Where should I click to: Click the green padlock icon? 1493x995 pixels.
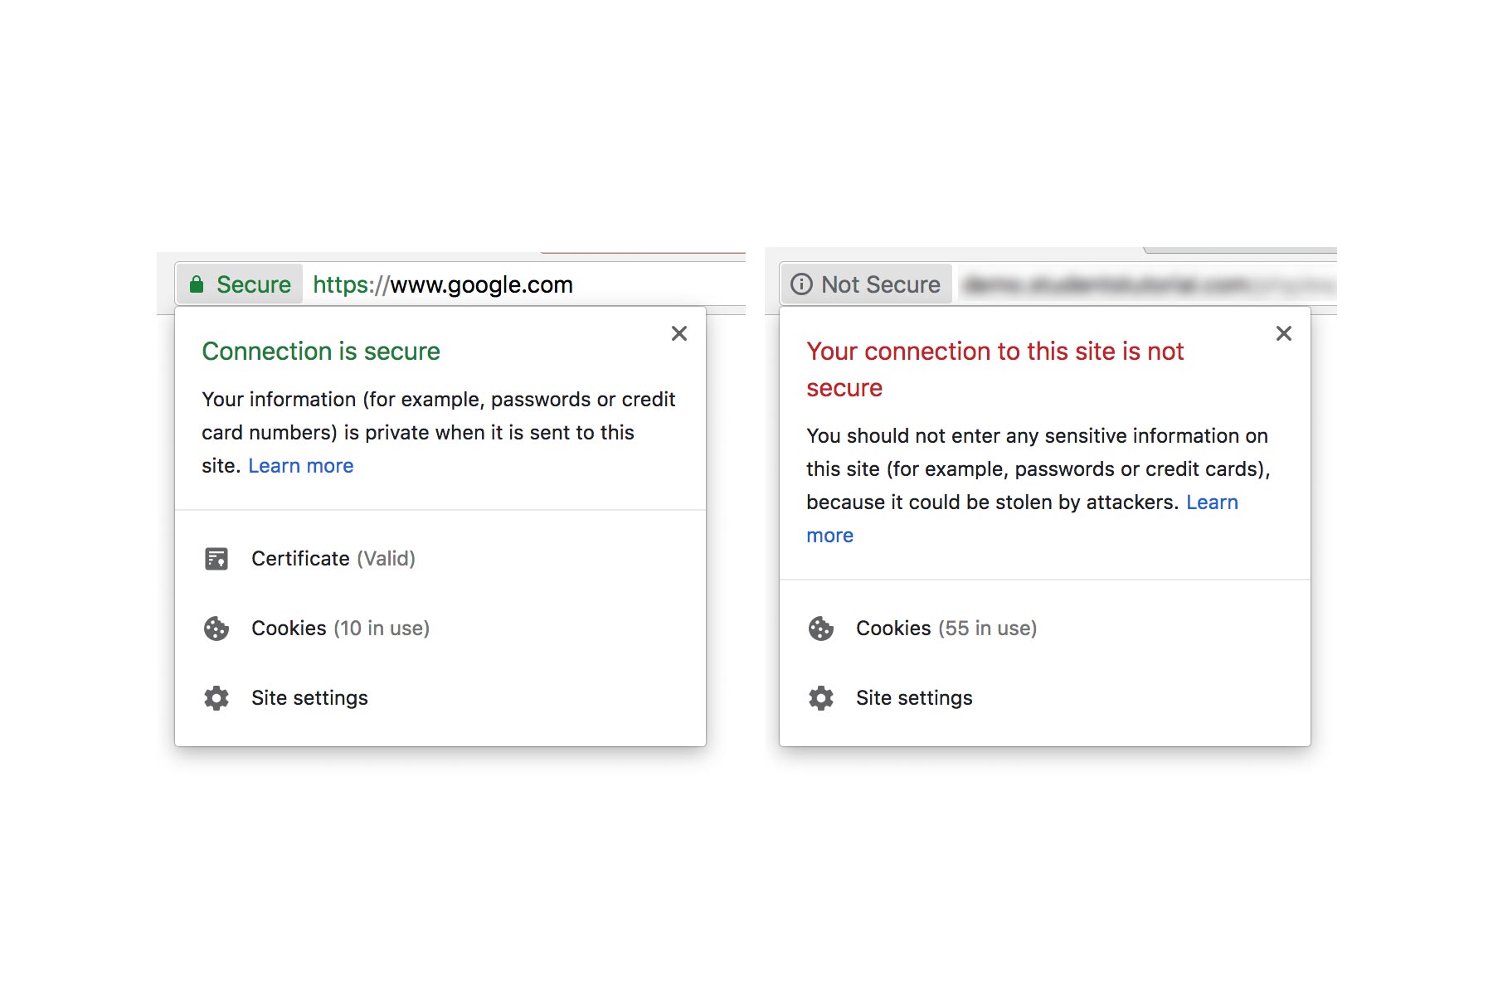(197, 285)
